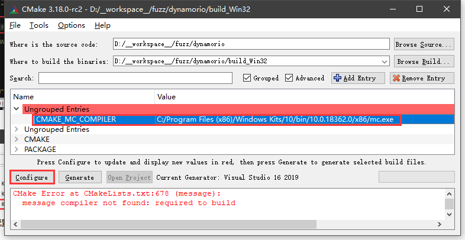The width and height of the screenshot is (465, 240).
Task: Click the Remove Entry button
Action: [422, 78]
